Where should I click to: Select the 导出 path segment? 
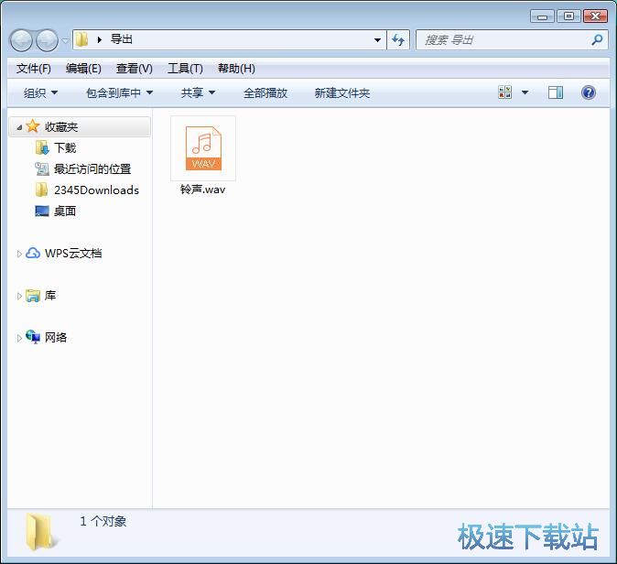pos(121,39)
